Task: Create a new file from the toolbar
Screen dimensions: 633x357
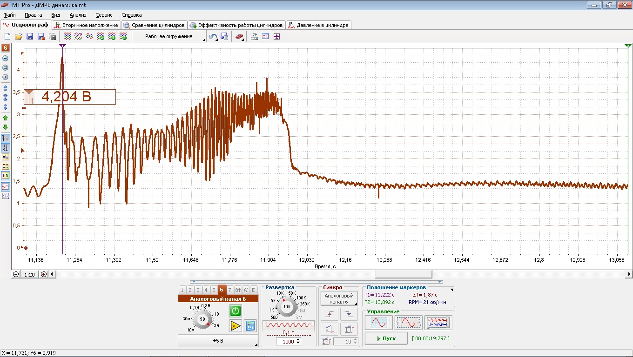Action: (x=7, y=36)
